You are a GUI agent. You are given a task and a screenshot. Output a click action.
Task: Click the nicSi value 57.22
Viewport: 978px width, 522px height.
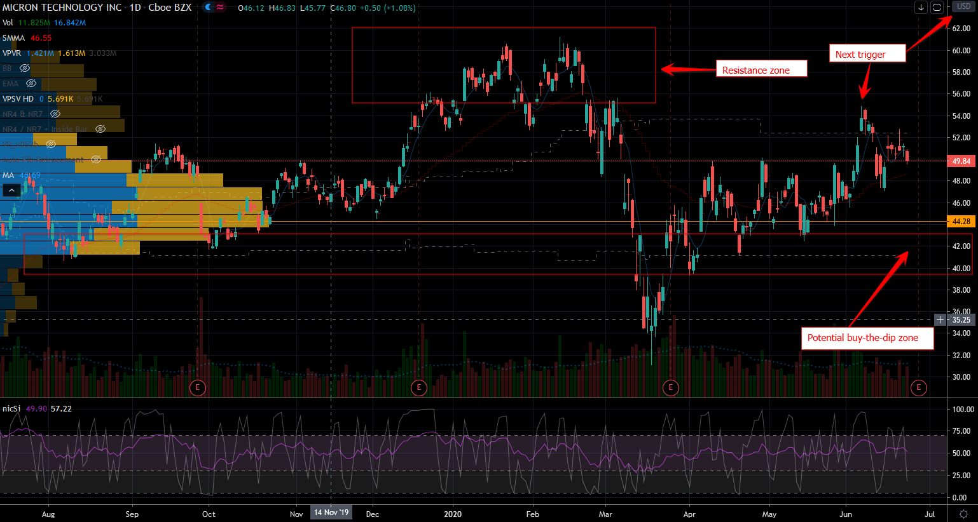[x=61, y=408]
